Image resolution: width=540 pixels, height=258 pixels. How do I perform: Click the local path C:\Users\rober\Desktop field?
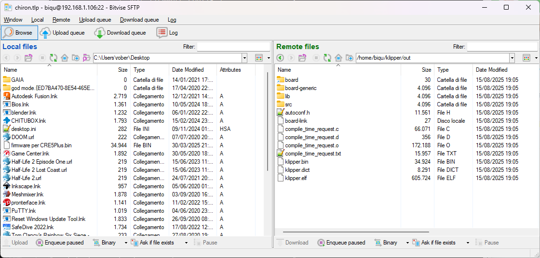[167, 58]
